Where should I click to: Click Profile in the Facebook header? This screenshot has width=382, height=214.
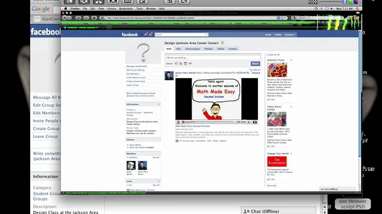(x=278, y=35)
